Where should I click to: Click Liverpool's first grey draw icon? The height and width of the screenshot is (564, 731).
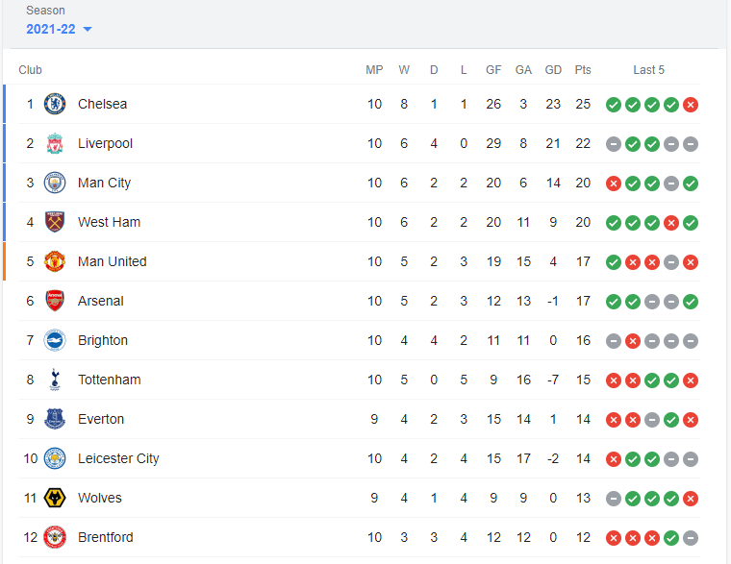click(x=614, y=144)
